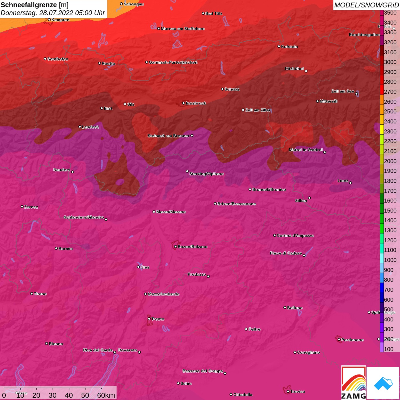400x400 pixels.
Task: Click the 3500 m magenta legend swatch
Action: click(382, 13)
